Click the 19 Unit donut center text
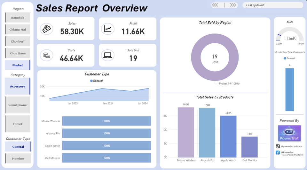Image resolution: width=307 pixels, height=170 pixels. [x=215, y=59]
